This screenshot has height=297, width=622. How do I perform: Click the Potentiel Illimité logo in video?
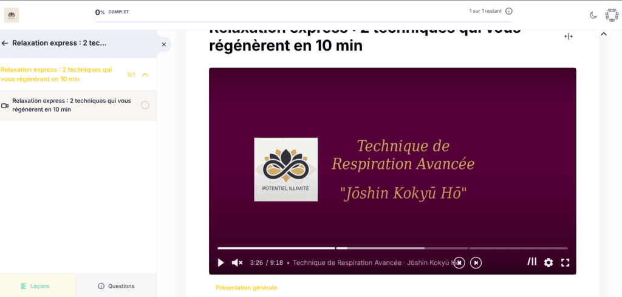tap(285, 169)
